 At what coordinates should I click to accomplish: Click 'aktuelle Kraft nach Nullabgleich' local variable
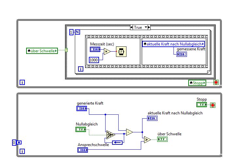pos(174,44)
